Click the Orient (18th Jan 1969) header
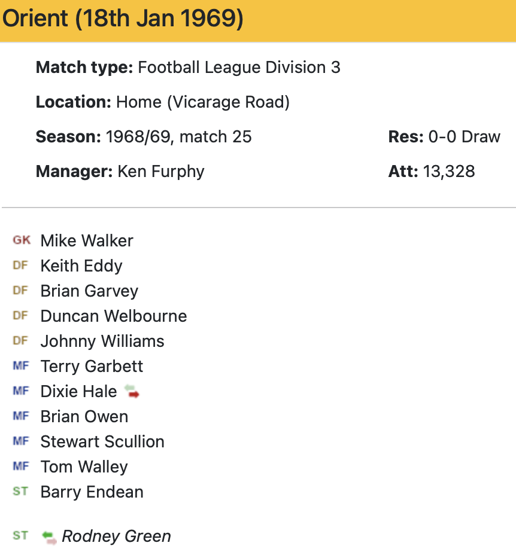Viewport: 516px width, 555px height. [123, 19]
